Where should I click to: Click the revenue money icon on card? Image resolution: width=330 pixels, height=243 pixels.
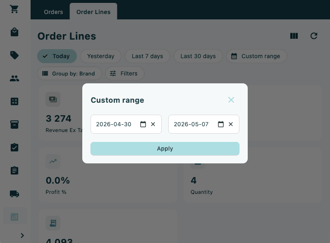point(53,99)
